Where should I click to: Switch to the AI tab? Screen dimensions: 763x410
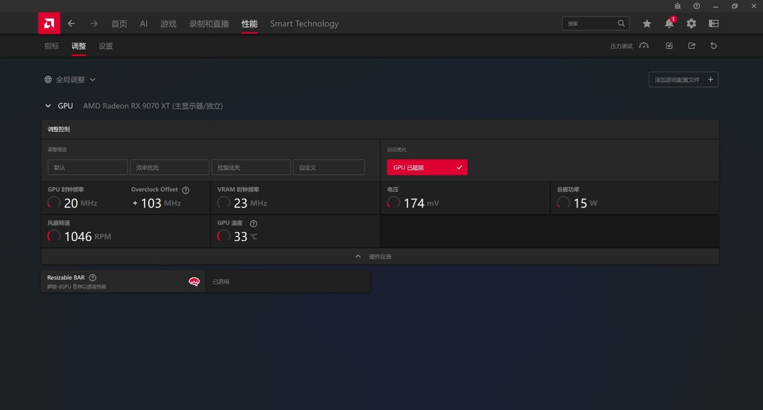(144, 23)
